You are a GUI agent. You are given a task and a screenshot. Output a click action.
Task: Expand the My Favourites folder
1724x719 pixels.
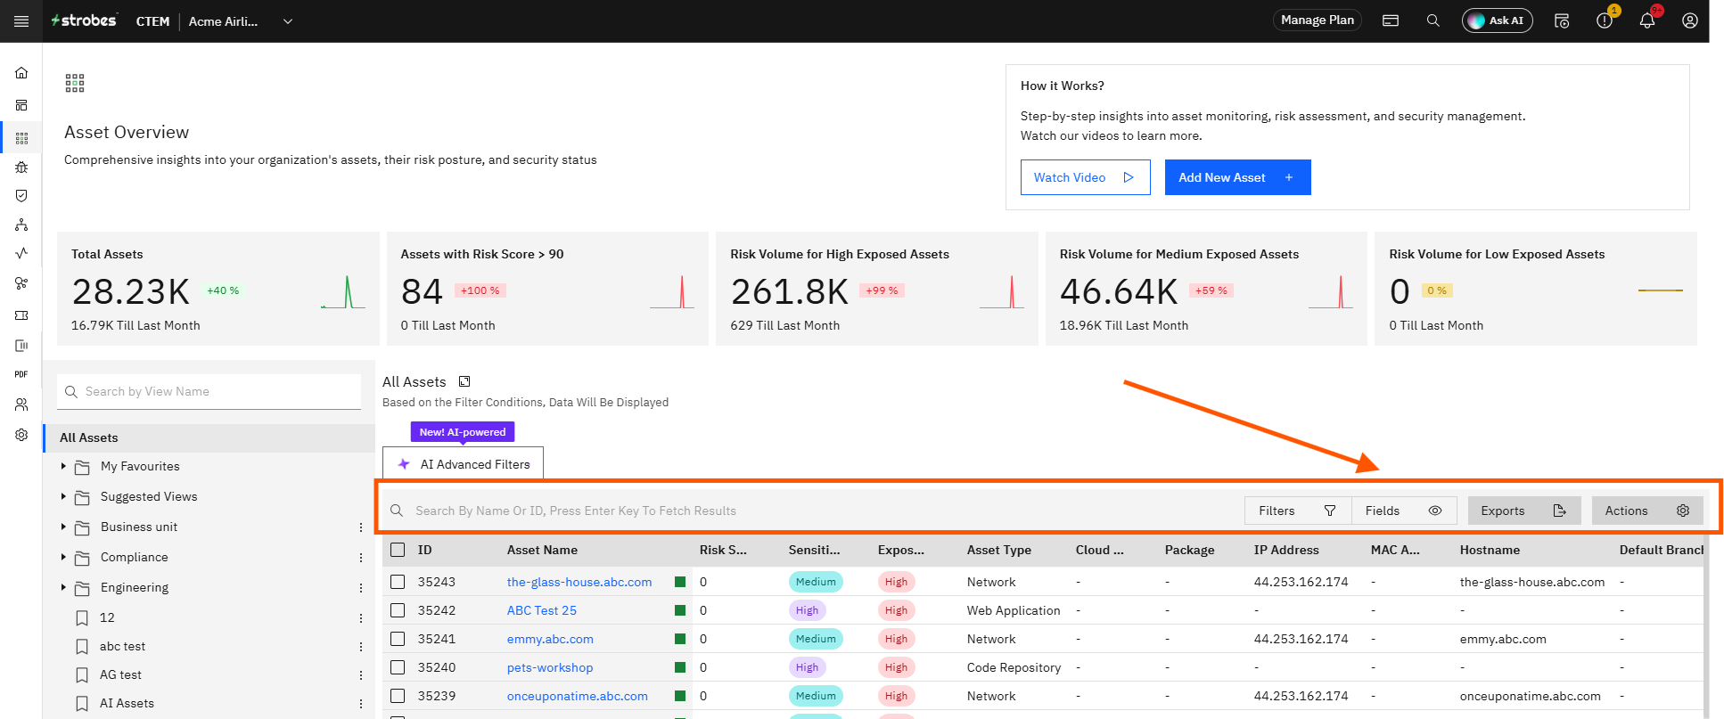[63, 466]
